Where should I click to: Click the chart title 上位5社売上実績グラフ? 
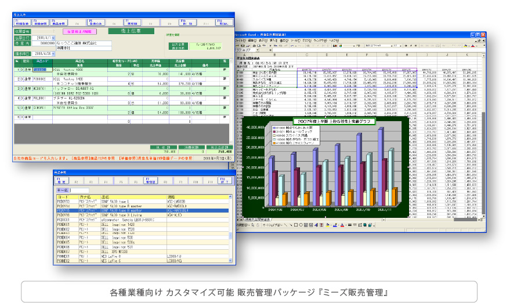point(315,122)
